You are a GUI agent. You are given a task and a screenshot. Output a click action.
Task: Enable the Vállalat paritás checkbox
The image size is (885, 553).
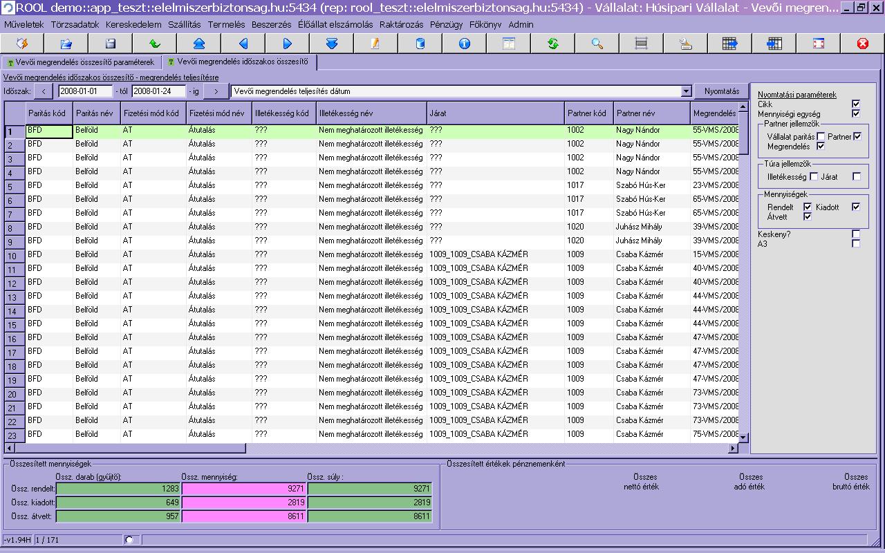coord(821,137)
